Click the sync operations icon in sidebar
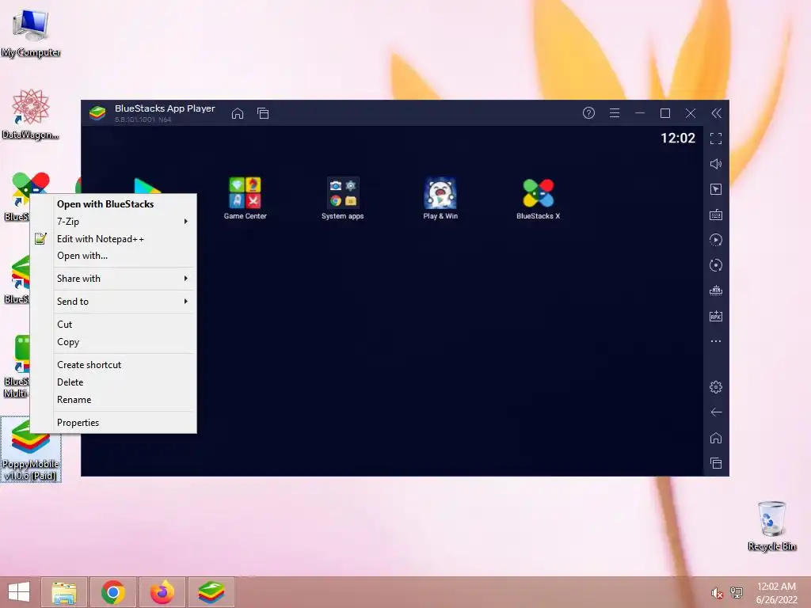 (716, 240)
